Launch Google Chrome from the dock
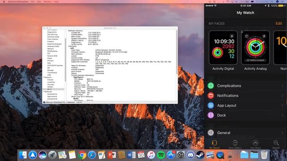This screenshot has height=161, width=287. pos(82,155)
